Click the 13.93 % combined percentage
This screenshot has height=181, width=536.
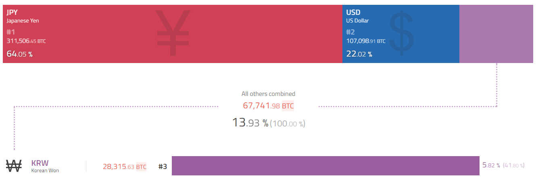pos(250,123)
